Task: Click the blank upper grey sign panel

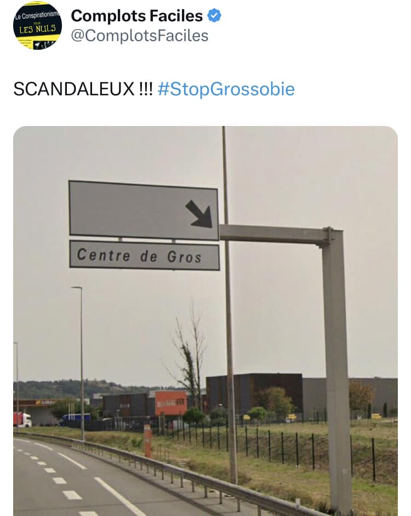Action: (144, 210)
